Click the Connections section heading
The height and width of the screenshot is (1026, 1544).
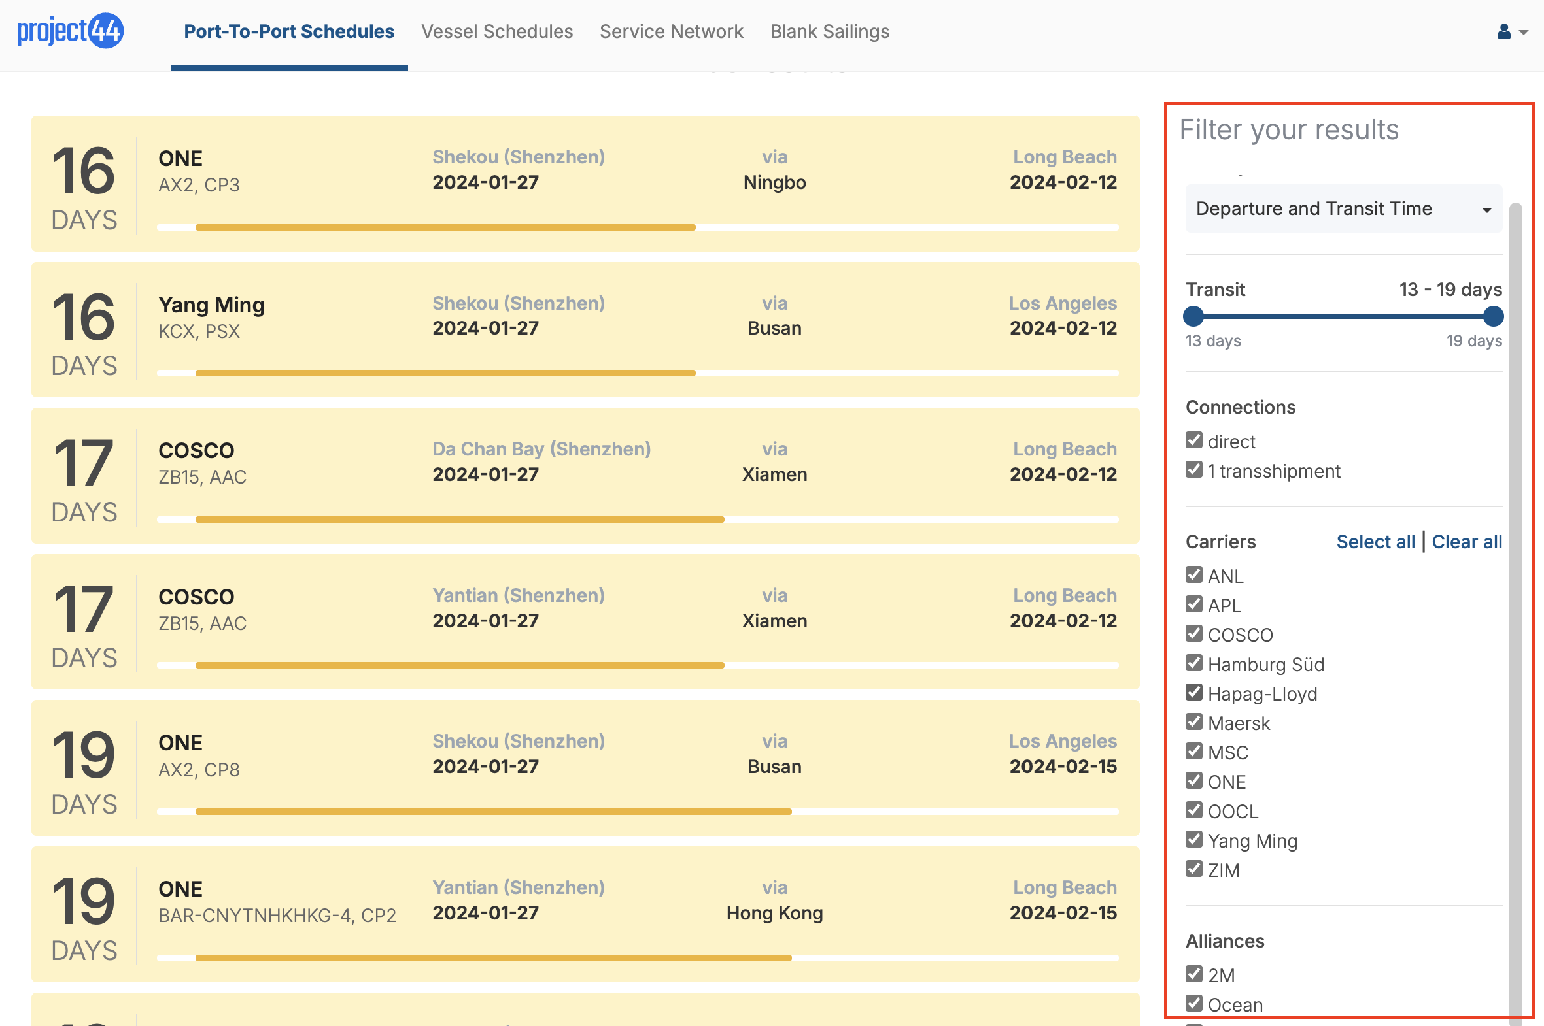click(x=1240, y=407)
